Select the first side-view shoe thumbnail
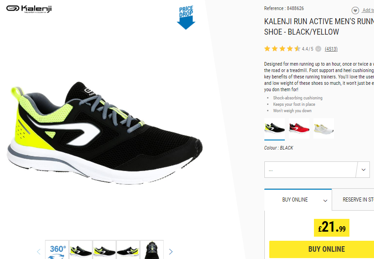The height and width of the screenshot is (259, 374). pyautogui.click(x=81, y=250)
